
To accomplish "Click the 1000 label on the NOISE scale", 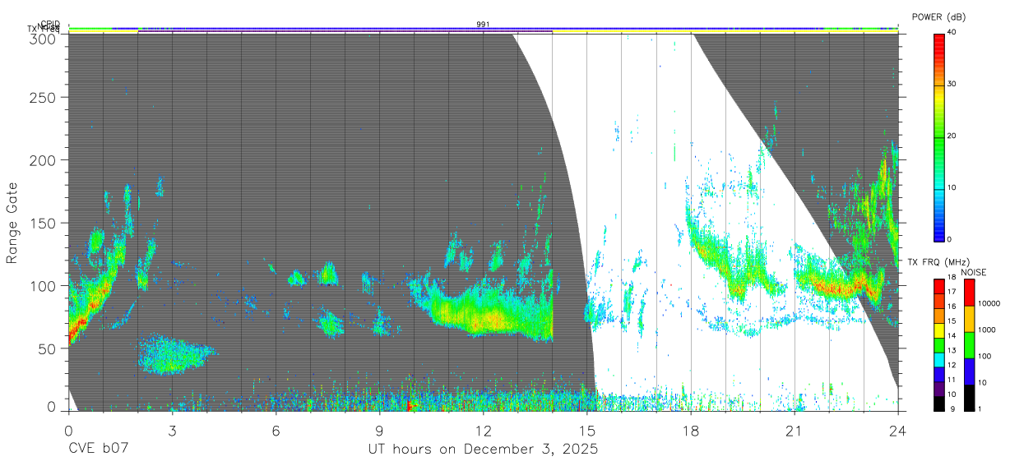I will [987, 330].
